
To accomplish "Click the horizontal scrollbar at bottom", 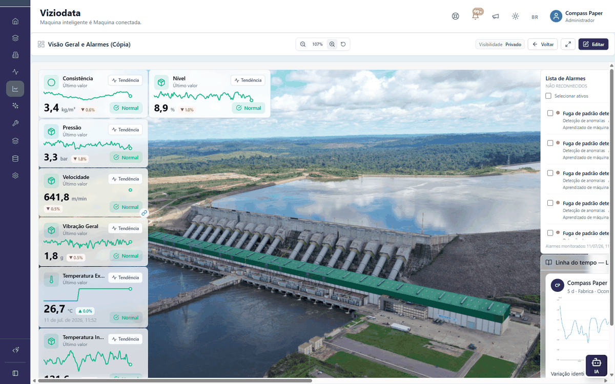I will [x=174, y=380].
